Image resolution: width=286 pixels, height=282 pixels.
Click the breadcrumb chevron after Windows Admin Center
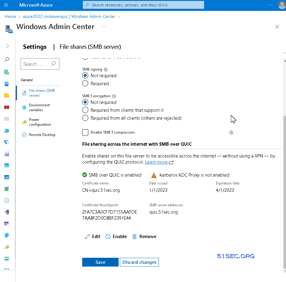pyautogui.click(x=119, y=17)
